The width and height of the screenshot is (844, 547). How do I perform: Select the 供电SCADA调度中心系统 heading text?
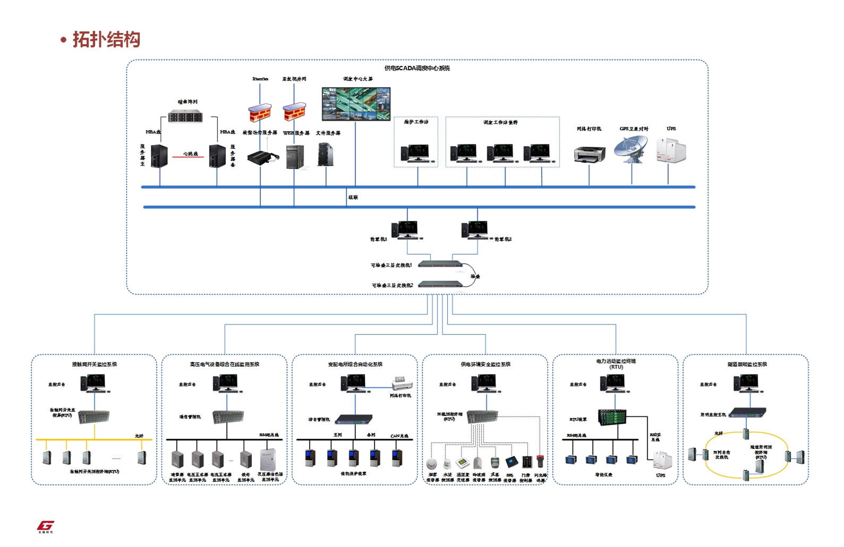[x=417, y=68]
